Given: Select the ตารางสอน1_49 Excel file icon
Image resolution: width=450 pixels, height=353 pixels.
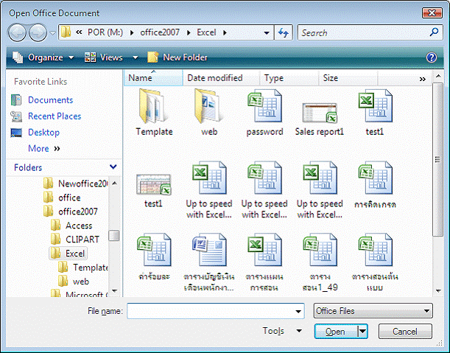Looking at the screenshot, I should click(x=320, y=250).
